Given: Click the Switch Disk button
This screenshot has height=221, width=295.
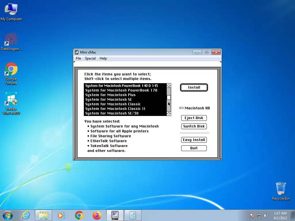Looking at the screenshot, I should click(x=194, y=126).
